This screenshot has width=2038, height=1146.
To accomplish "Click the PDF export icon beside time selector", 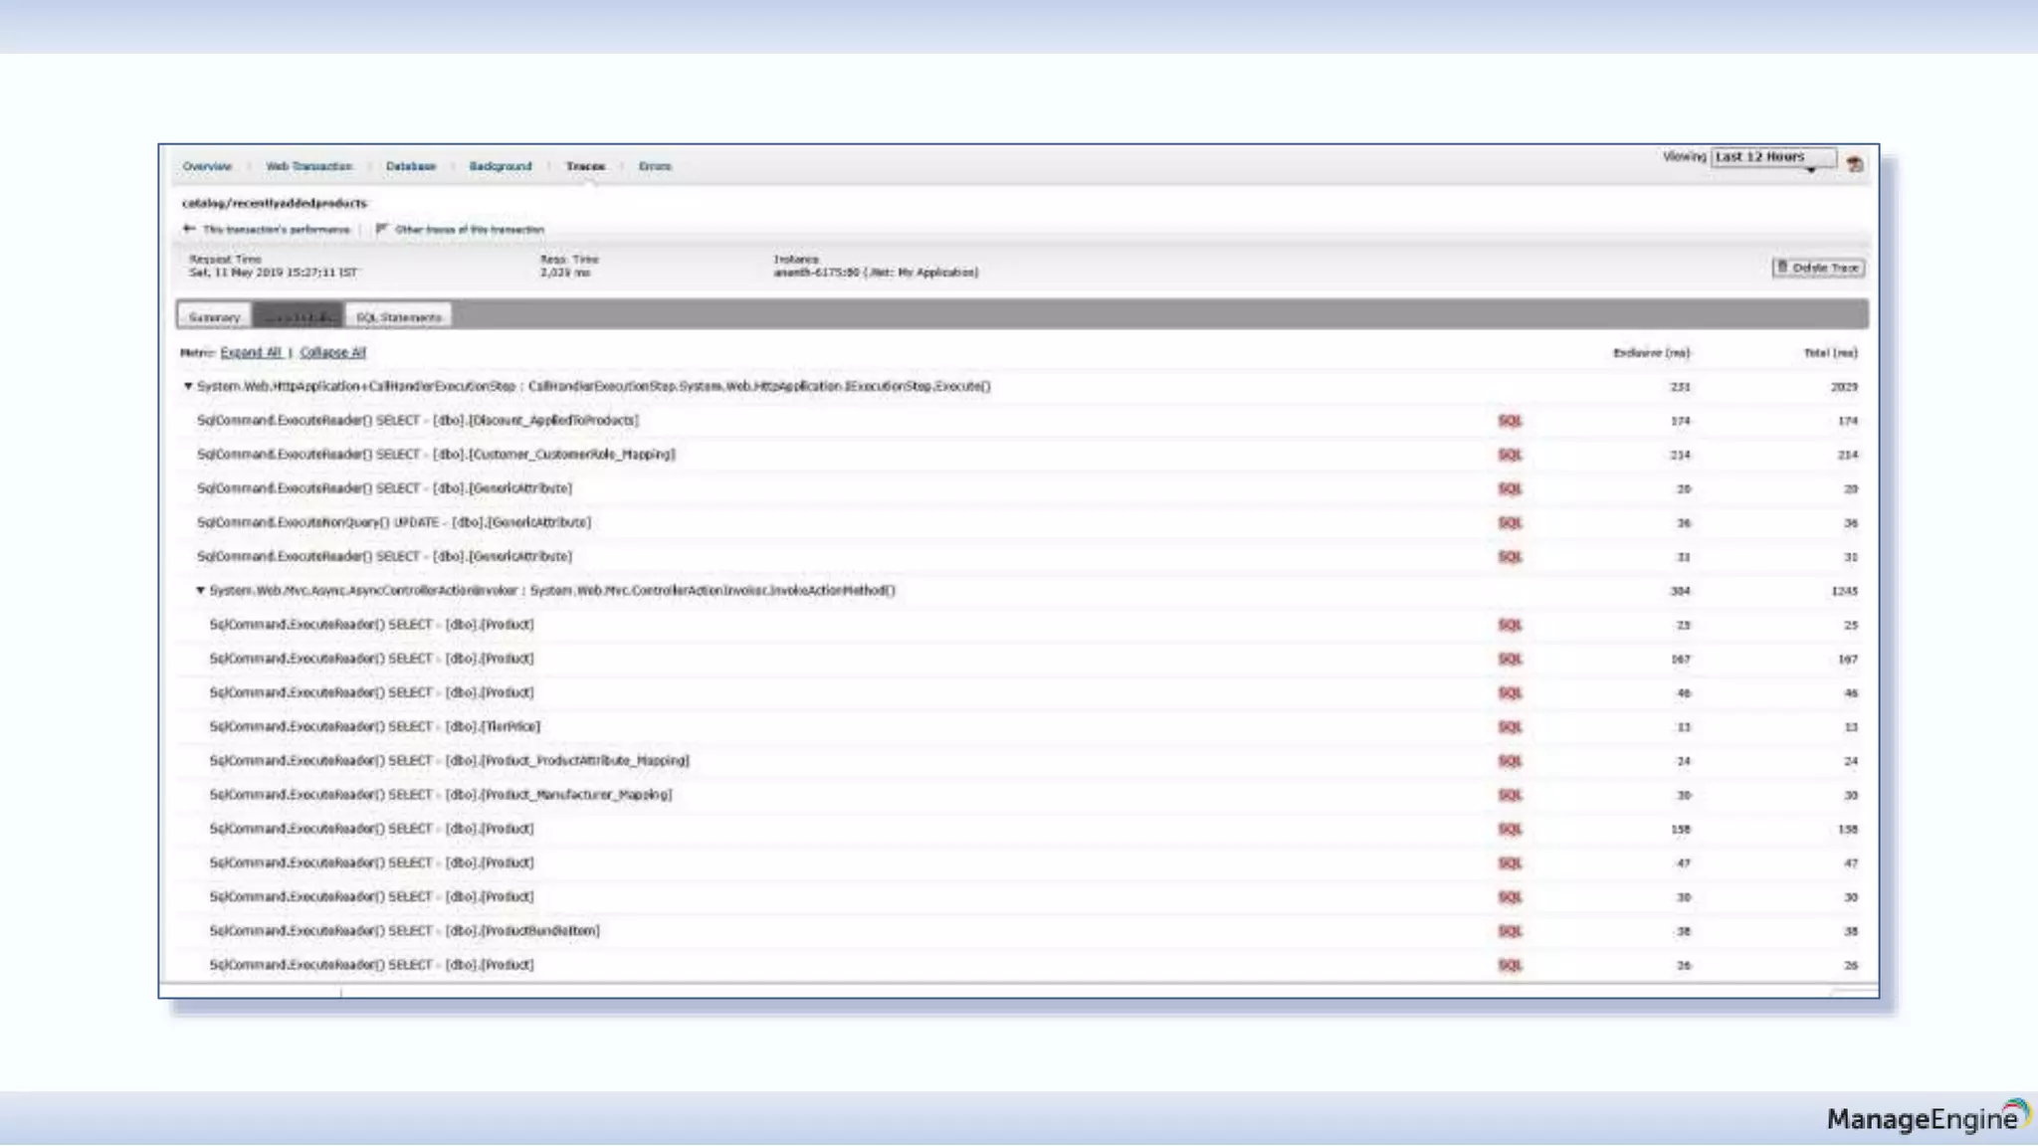I will pos(1854,164).
